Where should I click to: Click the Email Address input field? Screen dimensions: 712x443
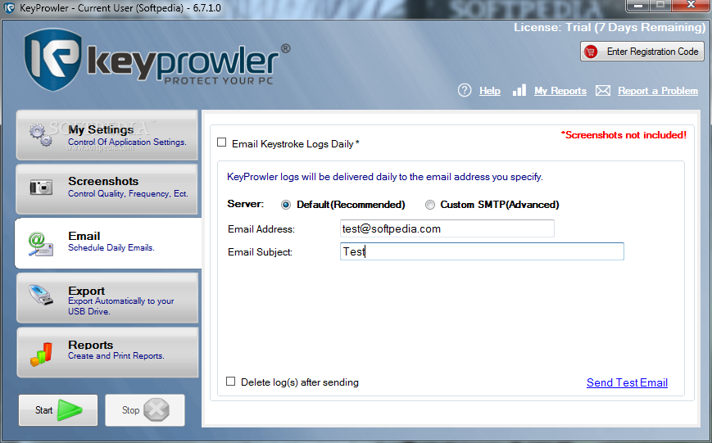coord(447,228)
